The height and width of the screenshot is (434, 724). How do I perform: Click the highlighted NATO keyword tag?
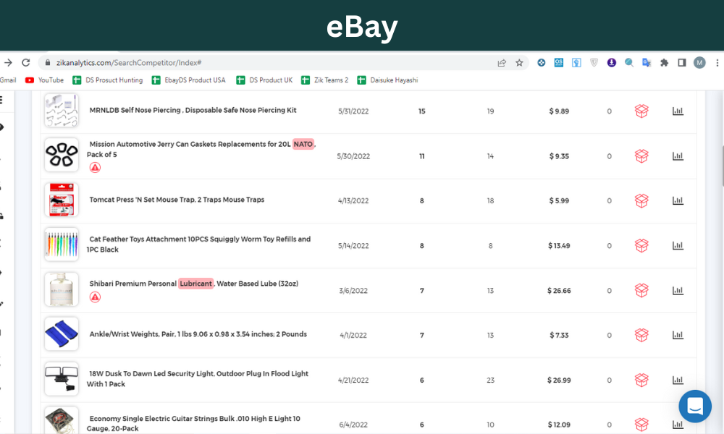(x=303, y=145)
